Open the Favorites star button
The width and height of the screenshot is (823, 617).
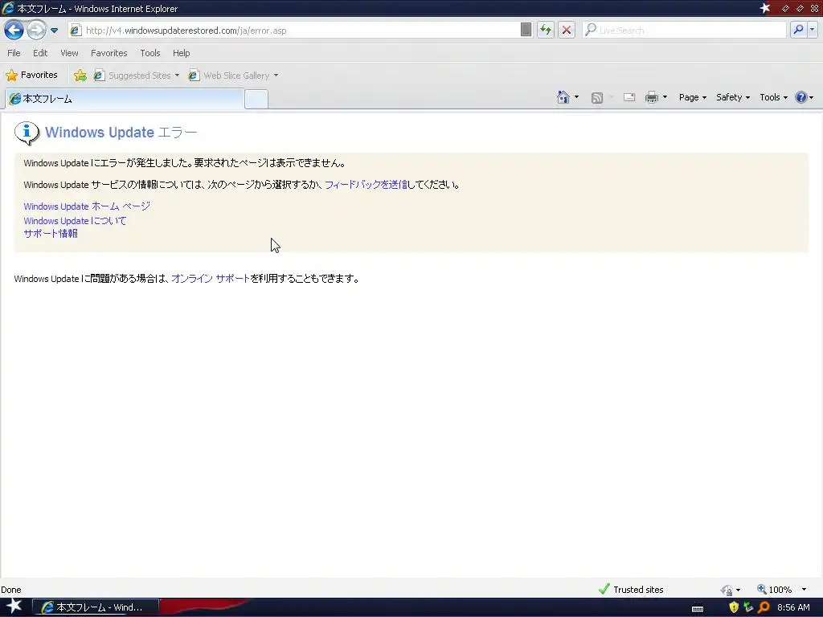tap(31, 75)
